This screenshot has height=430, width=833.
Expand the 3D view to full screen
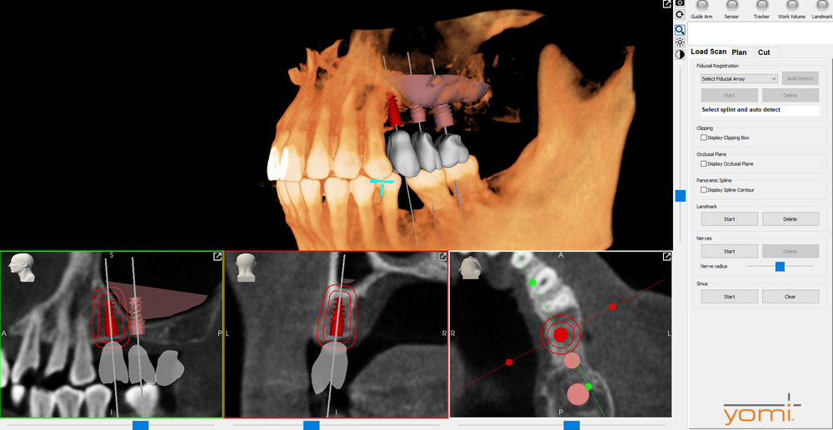pyautogui.click(x=666, y=3)
